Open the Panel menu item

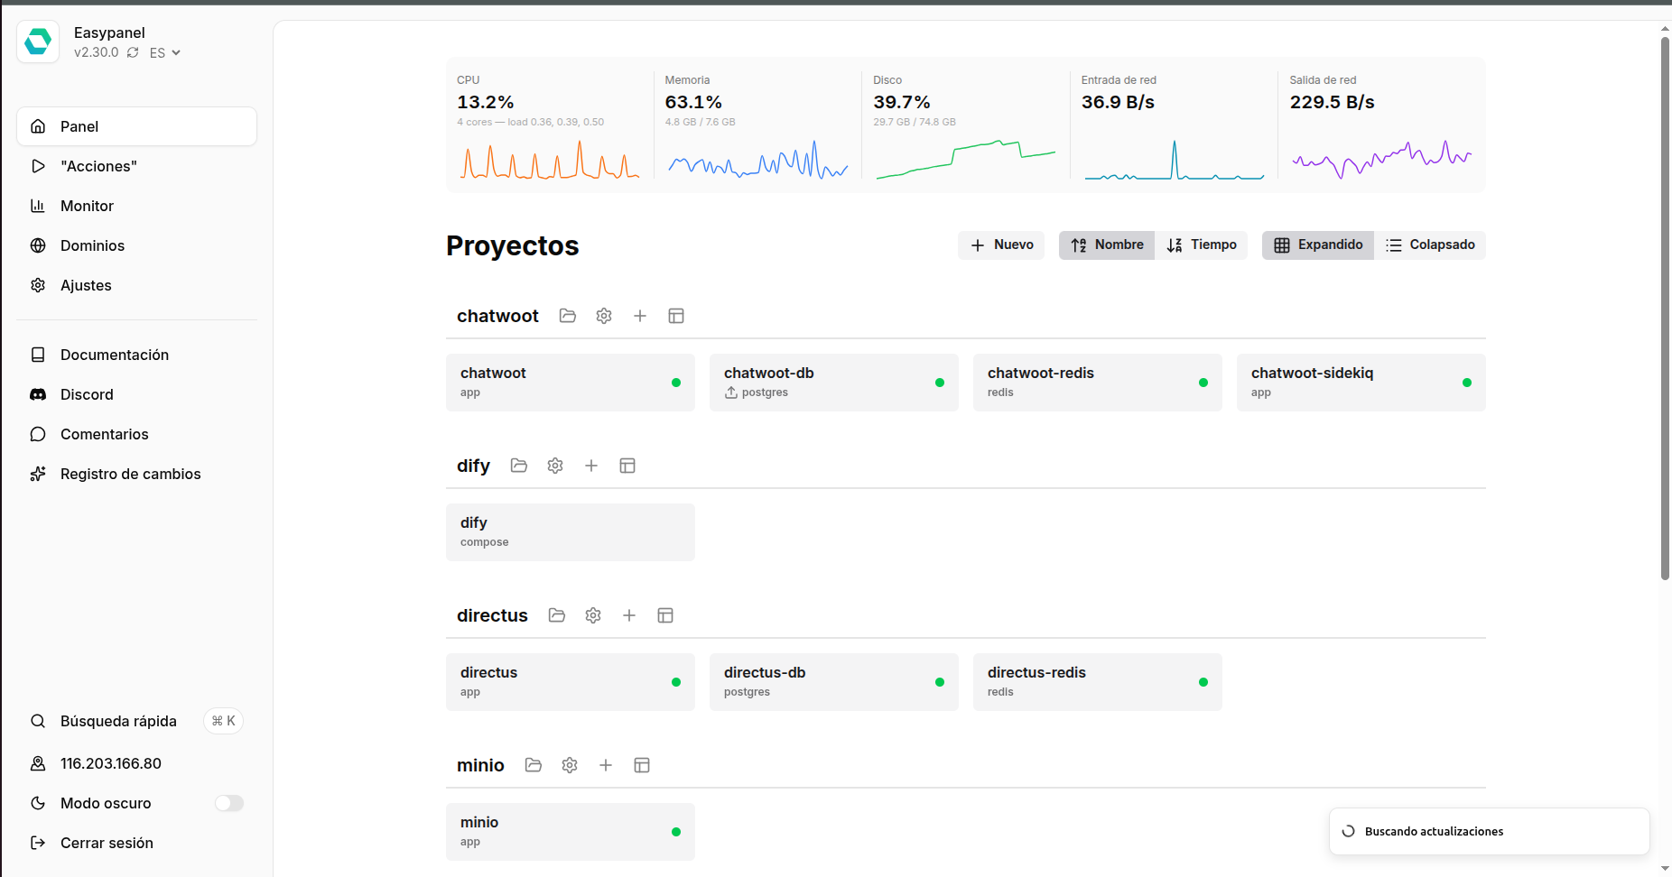tap(136, 126)
